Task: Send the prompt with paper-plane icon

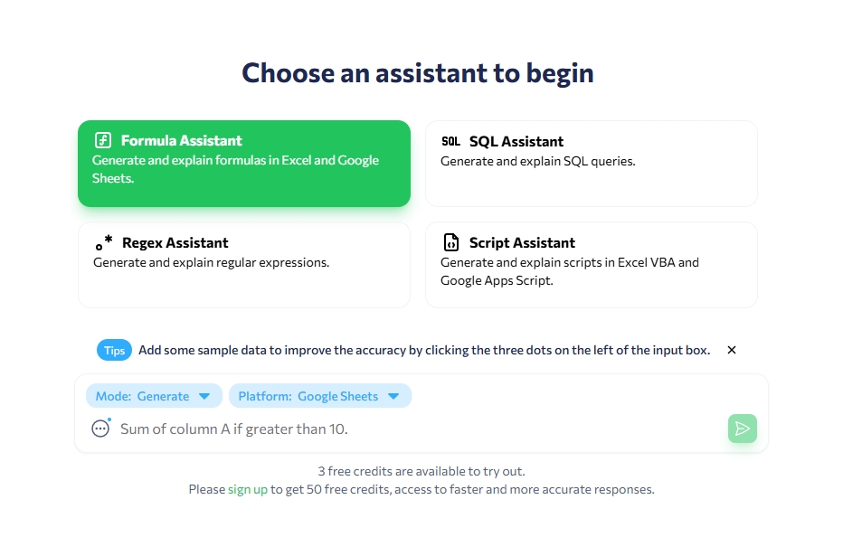Action: pos(743,429)
